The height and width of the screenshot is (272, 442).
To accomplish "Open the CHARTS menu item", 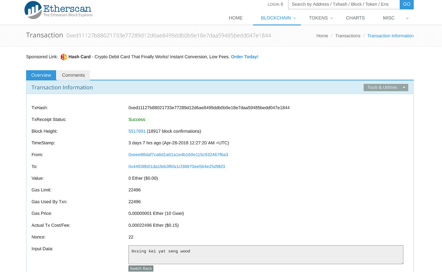I will point(355,18).
